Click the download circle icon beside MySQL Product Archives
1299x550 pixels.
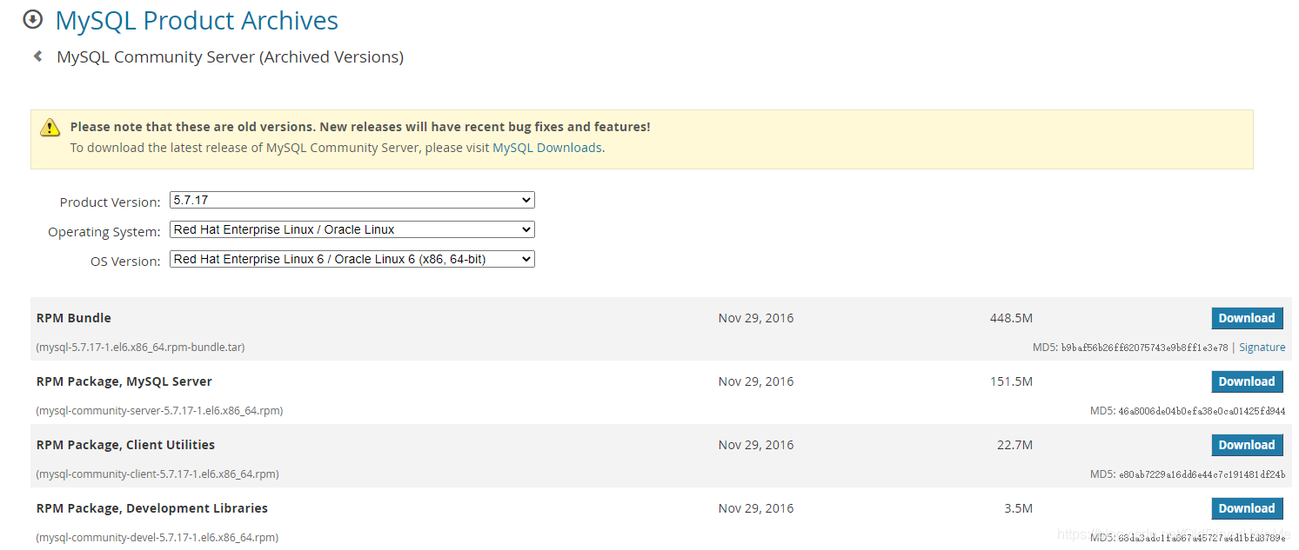[x=32, y=19]
